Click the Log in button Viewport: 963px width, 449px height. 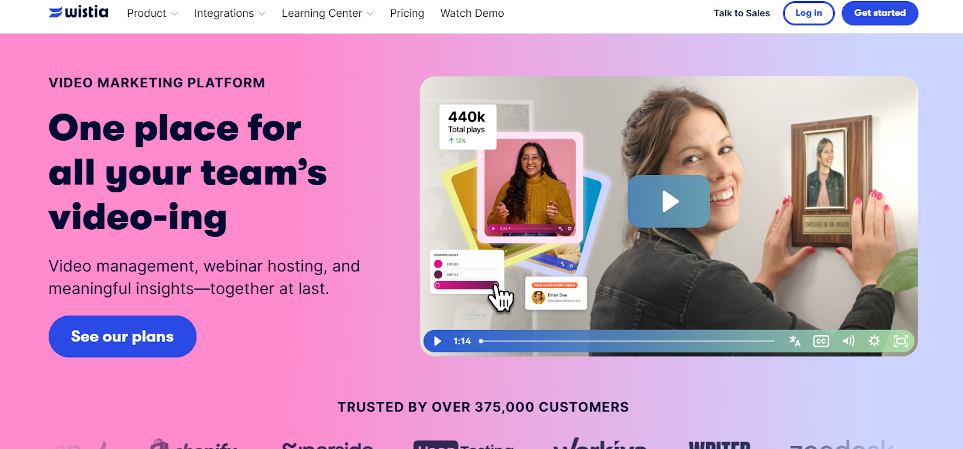pyautogui.click(x=808, y=13)
